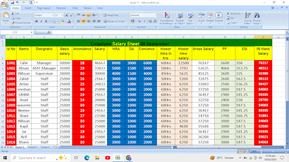289x162 pixels.
Task: Open the Clear dropdown
Action: point(232,23)
